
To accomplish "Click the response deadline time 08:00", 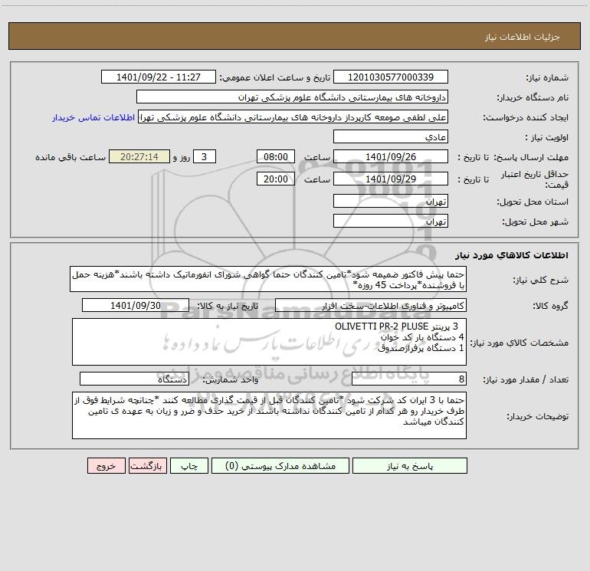I will click(x=275, y=157).
